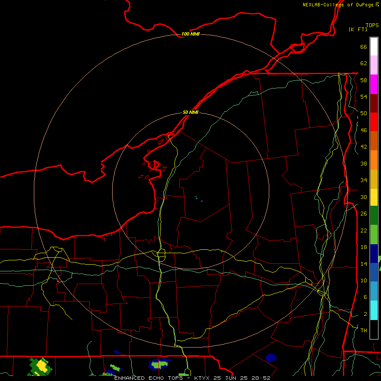Select the dark green legend swatch
381x381 pixels.
[x=374, y=215]
